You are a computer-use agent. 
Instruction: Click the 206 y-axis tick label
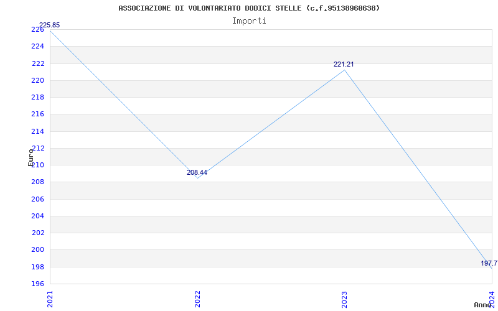[x=37, y=199]
